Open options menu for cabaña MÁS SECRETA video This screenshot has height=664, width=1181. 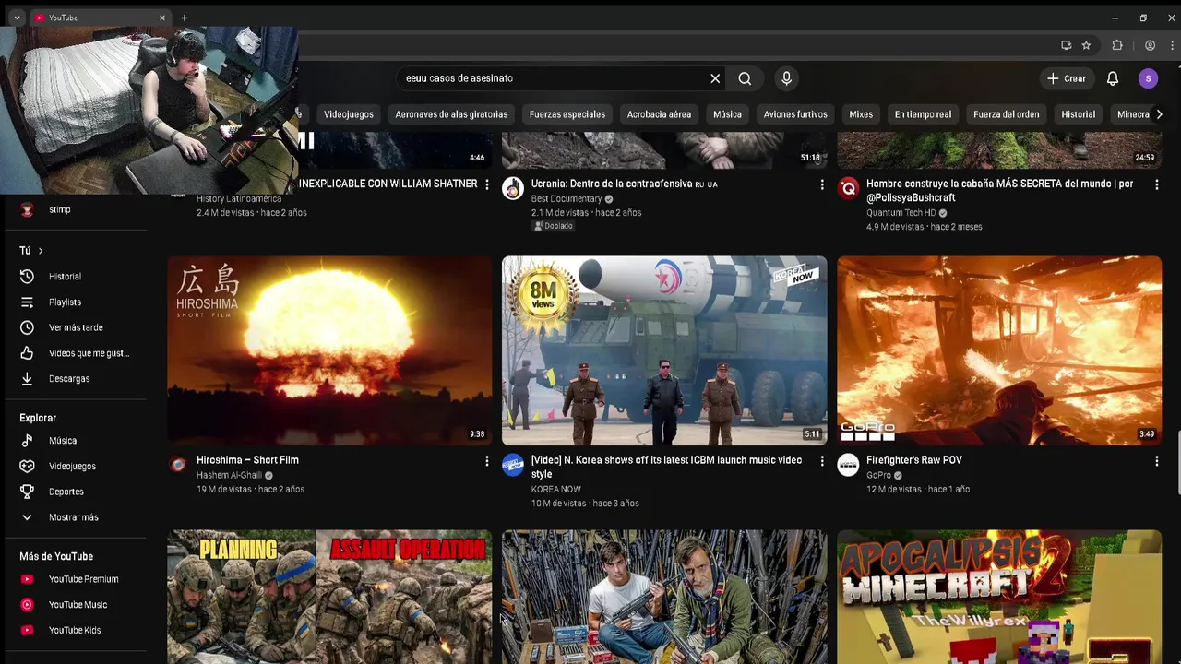tap(1156, 184)
